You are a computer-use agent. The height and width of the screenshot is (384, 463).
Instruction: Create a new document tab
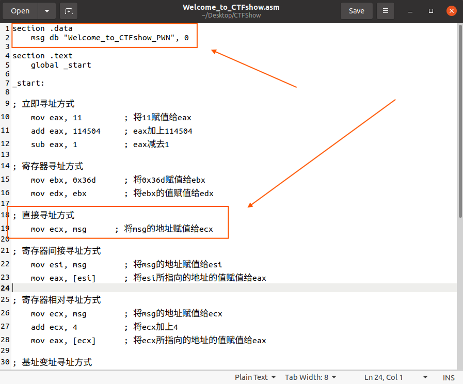[x=68, y=11]
